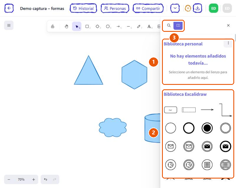The width and height of the screenshot is (236, 188).
Task: Insert the filled black circle library item
Action: pos(207,128)
